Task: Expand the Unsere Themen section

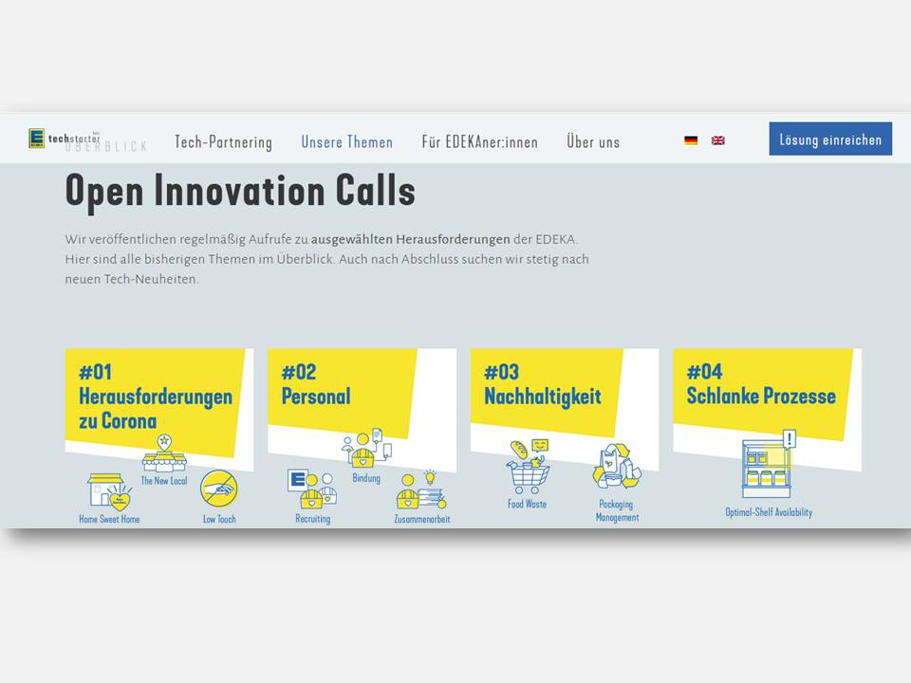Action: click(x=346, y=140)
